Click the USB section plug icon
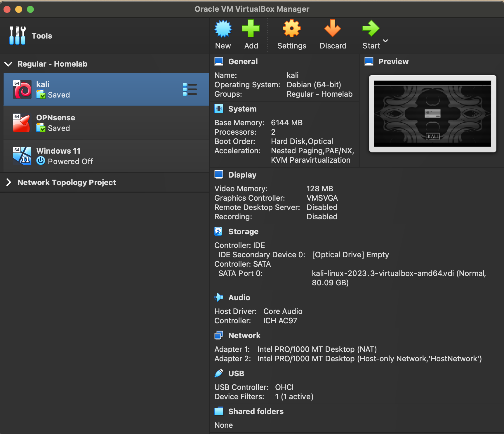The height and width of the screenshot is (434, 504). 219,373
